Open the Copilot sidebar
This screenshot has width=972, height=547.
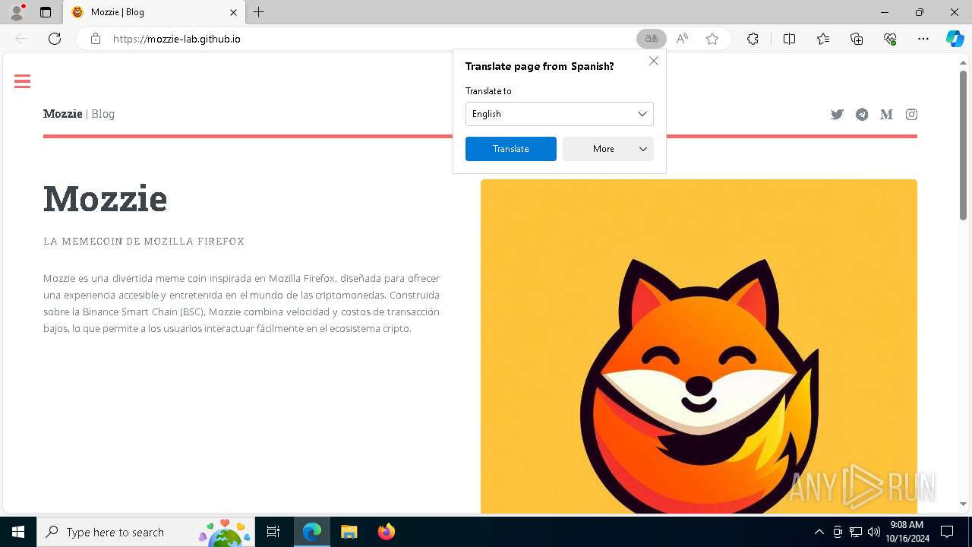955,39
